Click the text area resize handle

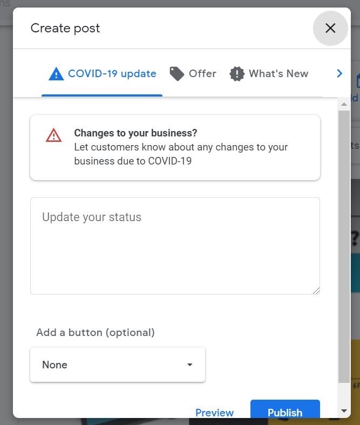[x=316, y=291]
